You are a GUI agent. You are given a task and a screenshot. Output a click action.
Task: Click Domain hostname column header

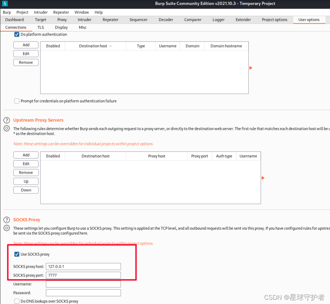[x=226, y=46]
